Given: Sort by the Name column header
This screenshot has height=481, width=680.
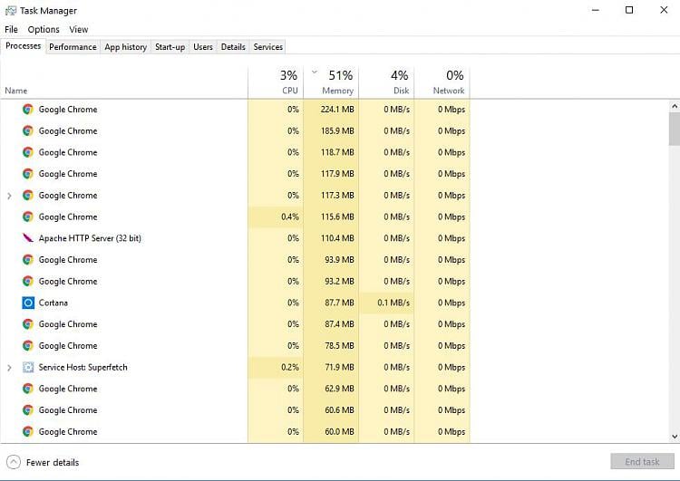Looking at the screenshot, I should coord(16,91).
